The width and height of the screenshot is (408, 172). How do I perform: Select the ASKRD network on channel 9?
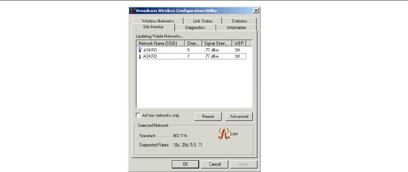tap(192, 50)
